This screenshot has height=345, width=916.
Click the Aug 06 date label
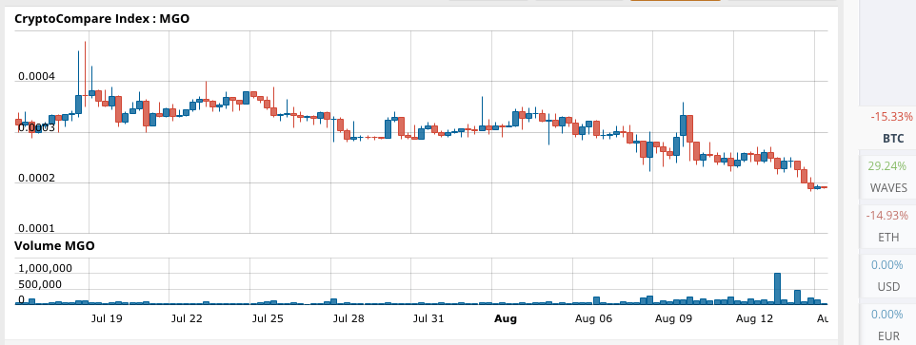coord(593,318)
